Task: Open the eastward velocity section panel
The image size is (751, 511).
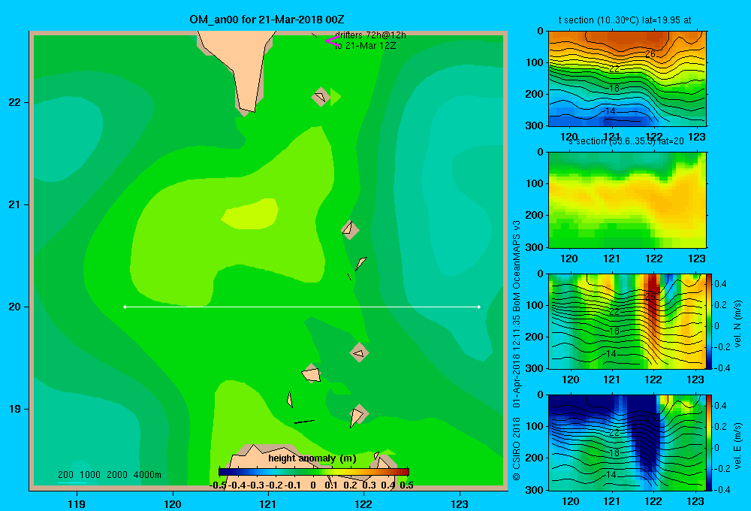Action: pos(627,443)
